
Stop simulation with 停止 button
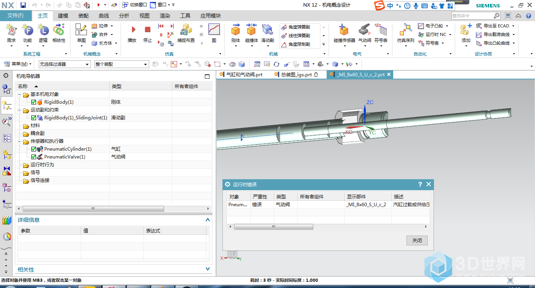pyautogui.click(x=147, y=34)
